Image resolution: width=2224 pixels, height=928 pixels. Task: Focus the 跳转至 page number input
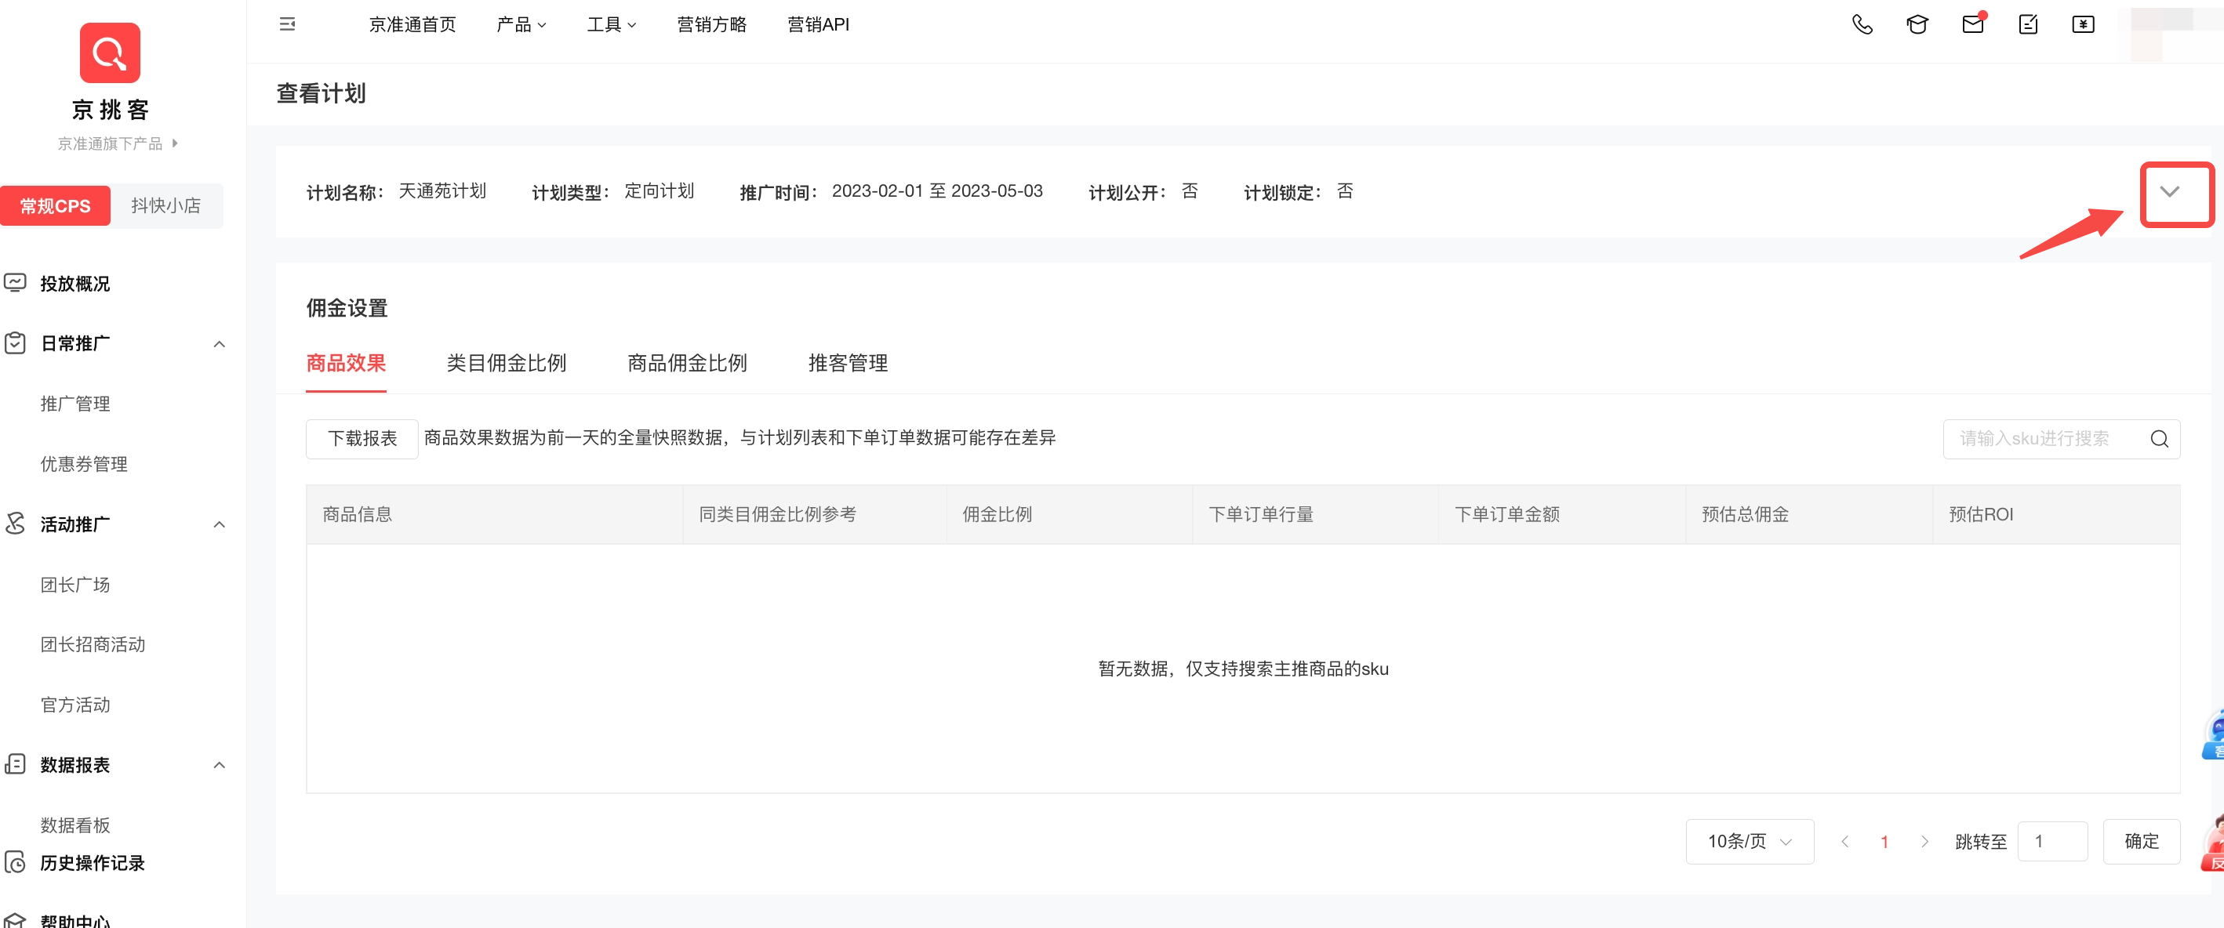(x=2052, y=842)
